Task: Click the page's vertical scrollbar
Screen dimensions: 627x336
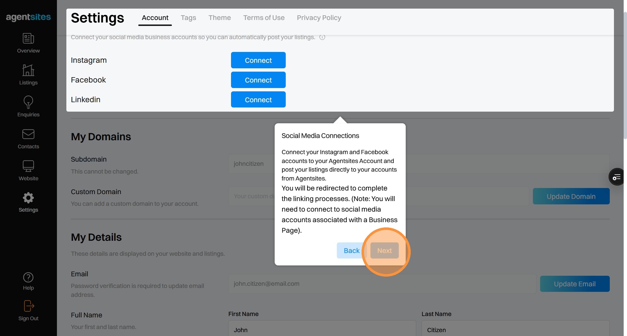Action: tap(625, 75)
